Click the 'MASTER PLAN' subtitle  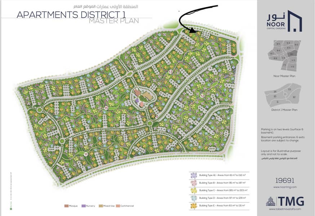click(x=114, y=21)
